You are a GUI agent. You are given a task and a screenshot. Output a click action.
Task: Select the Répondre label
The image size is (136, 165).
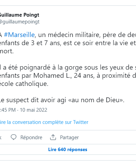tap(31, 137)
